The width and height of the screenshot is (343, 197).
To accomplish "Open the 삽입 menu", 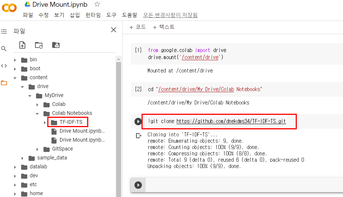I will [x=75, y=15].
